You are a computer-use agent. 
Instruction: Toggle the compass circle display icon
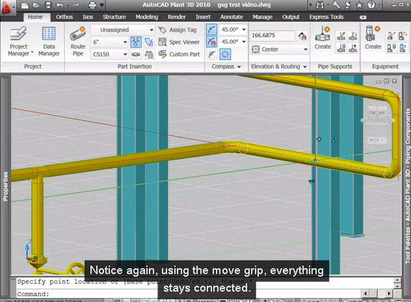[225, 54]
